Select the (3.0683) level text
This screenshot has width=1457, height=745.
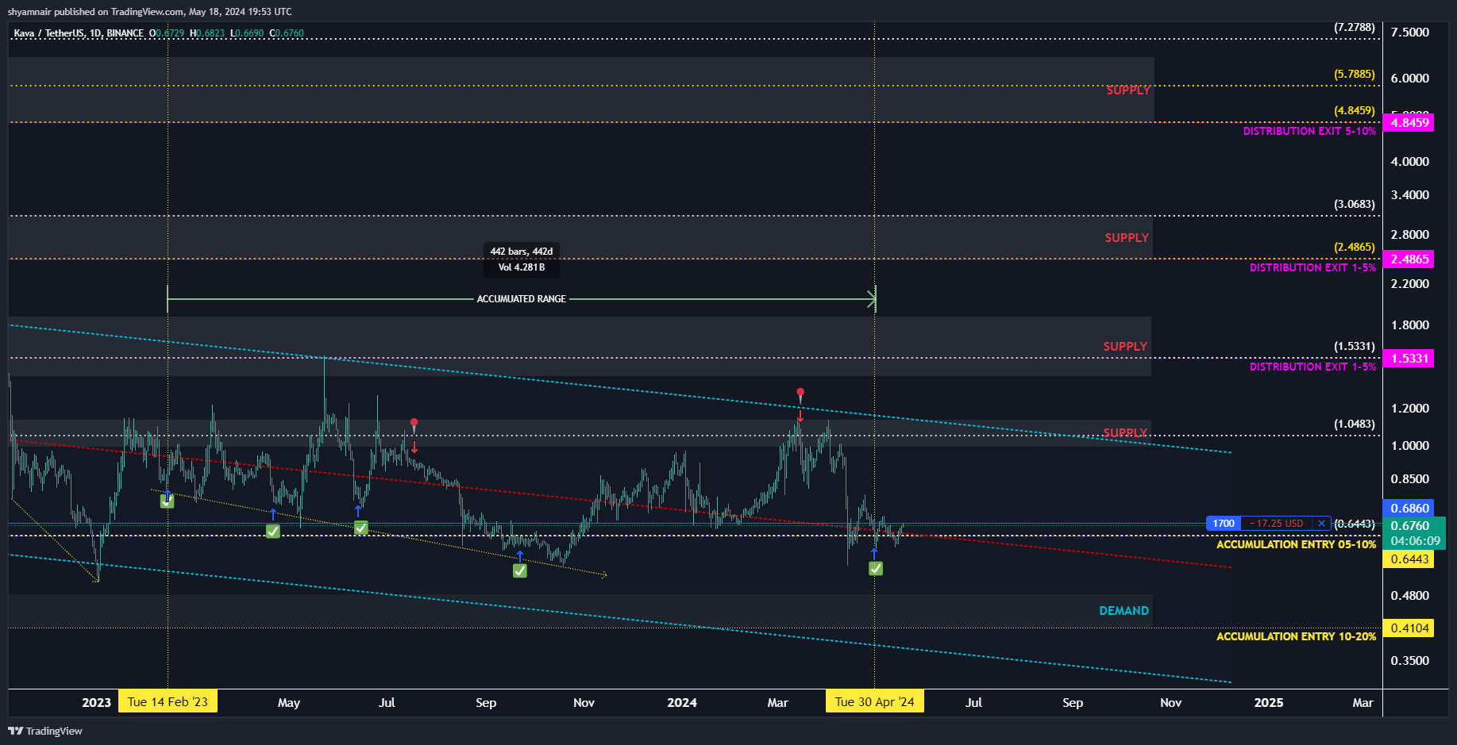point(1354,205)
